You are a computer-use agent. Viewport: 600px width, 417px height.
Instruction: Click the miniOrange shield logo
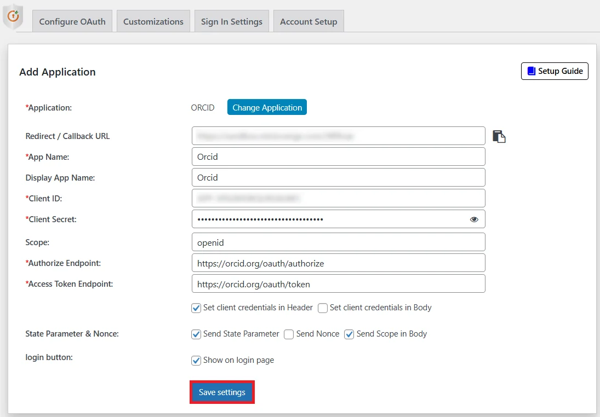(x=13, y=16)
